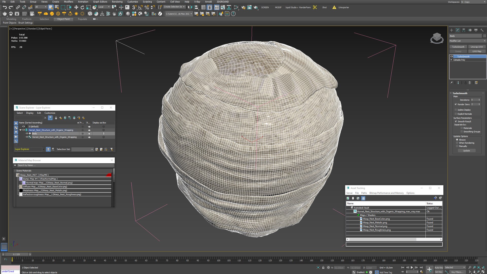487x274 pixels.
Task: Click the large Set Keys plus button
Action: 429,269
